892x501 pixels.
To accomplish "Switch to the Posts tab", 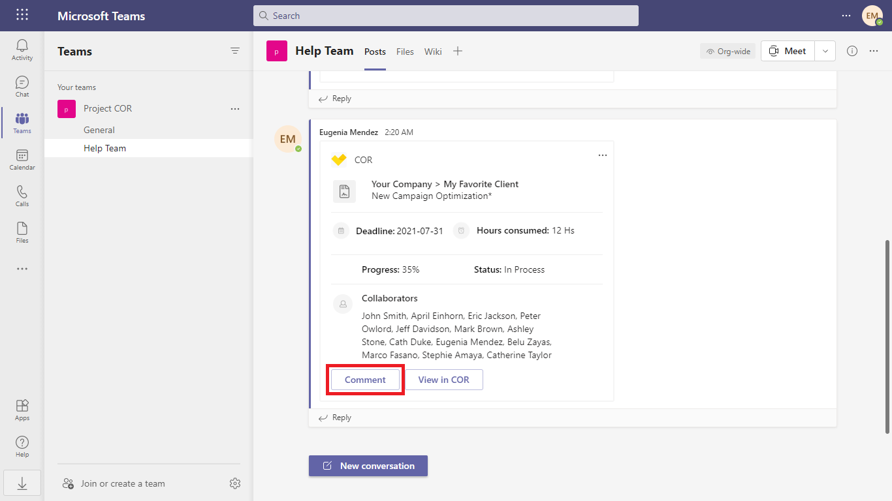I will click(375, 52).
